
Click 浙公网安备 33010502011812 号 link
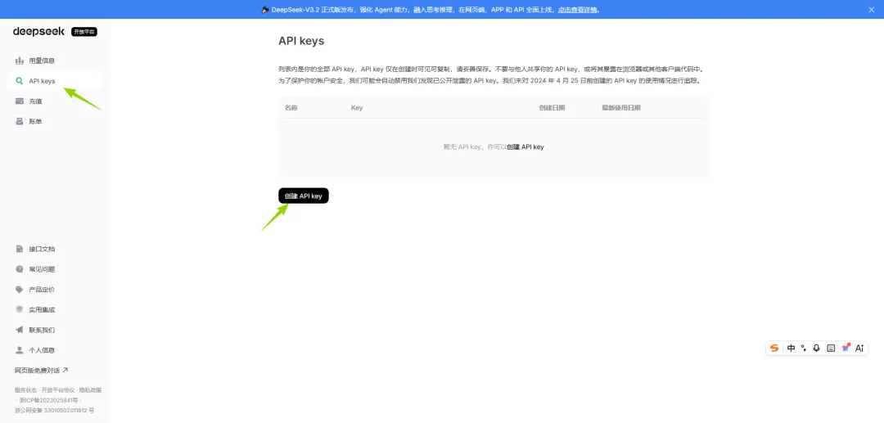coord(55,410)
